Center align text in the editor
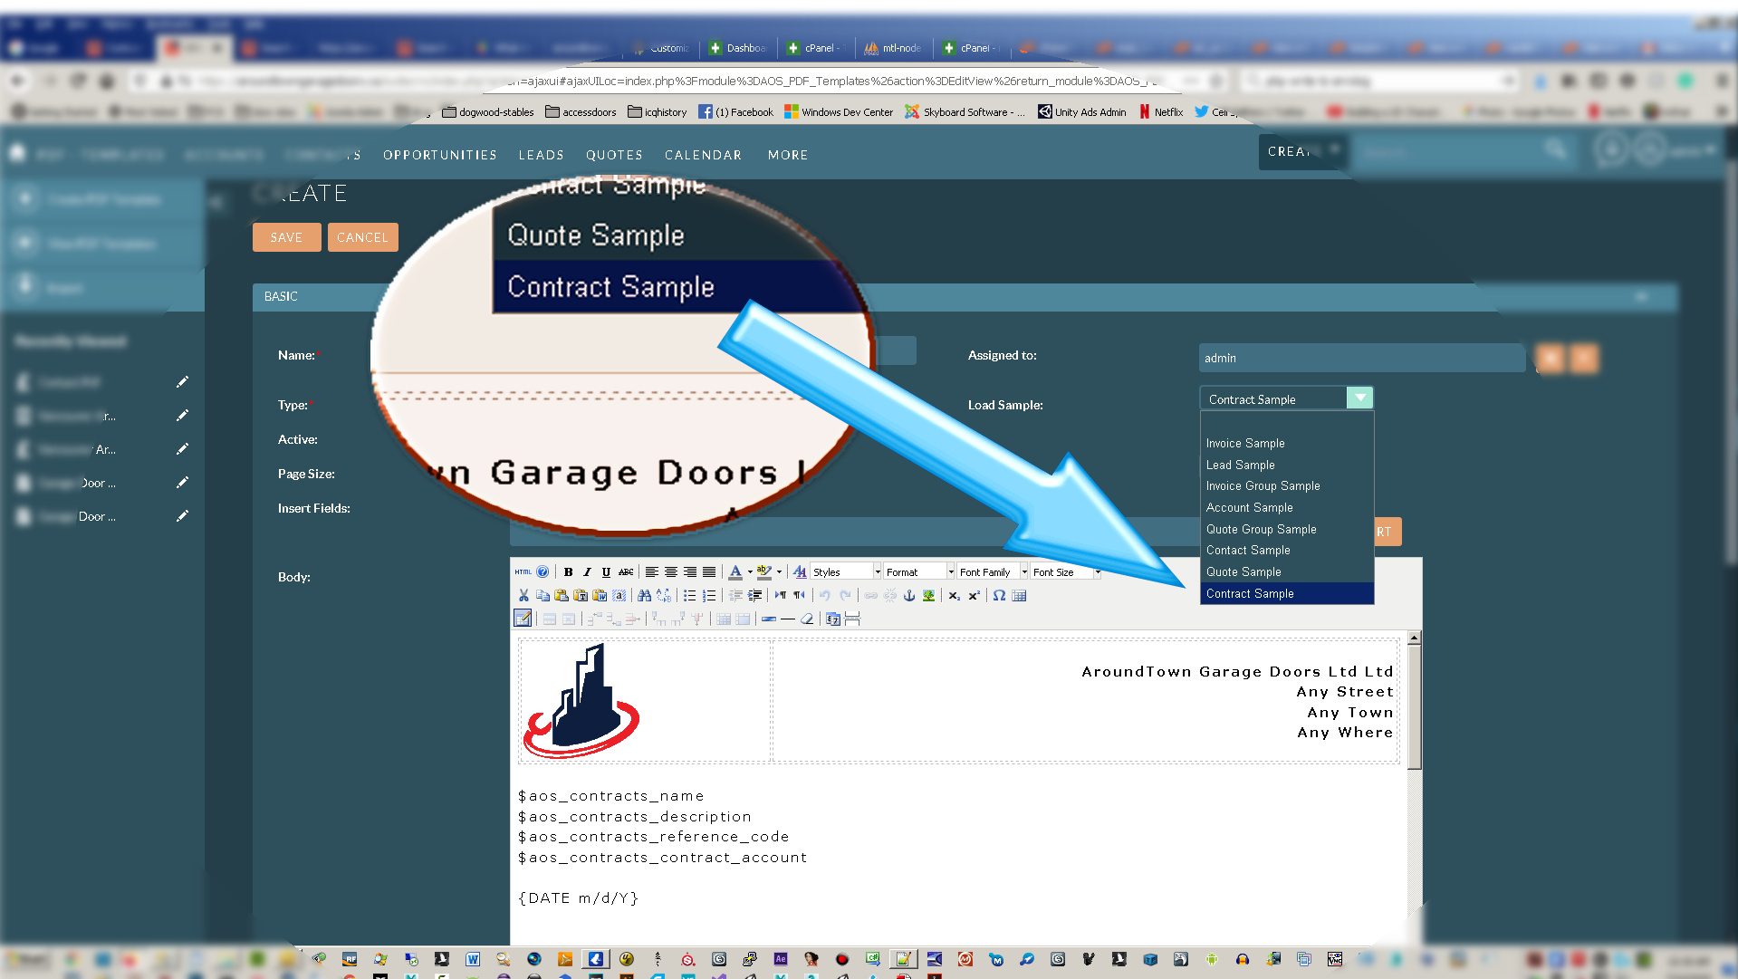This screenshot has width=1738, height=979. point(671,572)
